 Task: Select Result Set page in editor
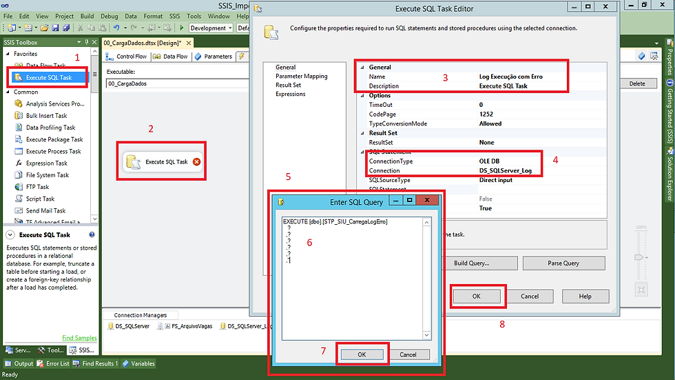point(289,86)
